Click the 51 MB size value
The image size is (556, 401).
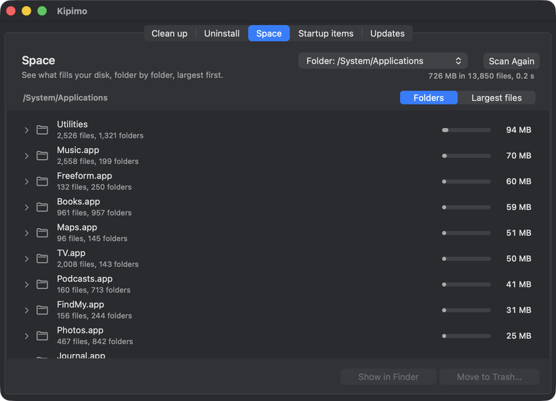519,233
